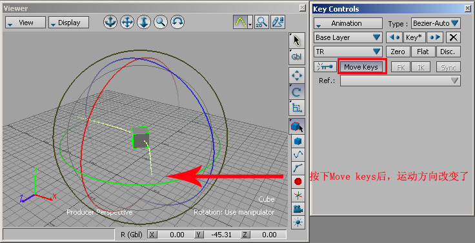
Task: Click the R (Gbl) label
Action: (132, 235)
